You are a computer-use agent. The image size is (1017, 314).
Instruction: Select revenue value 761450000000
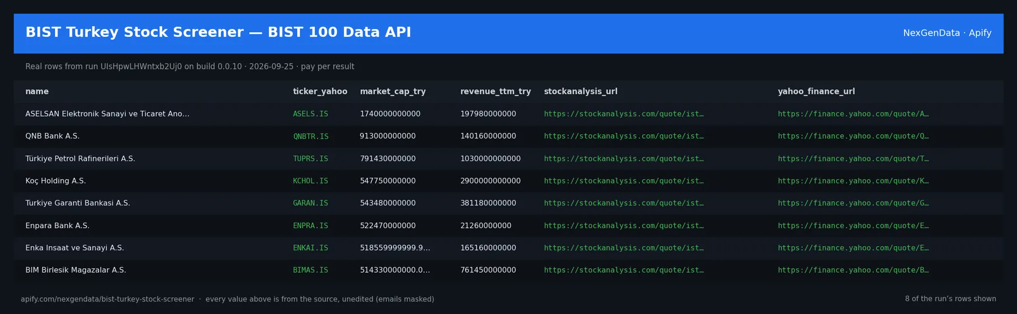pyautogui.click(x=488, y=270)
